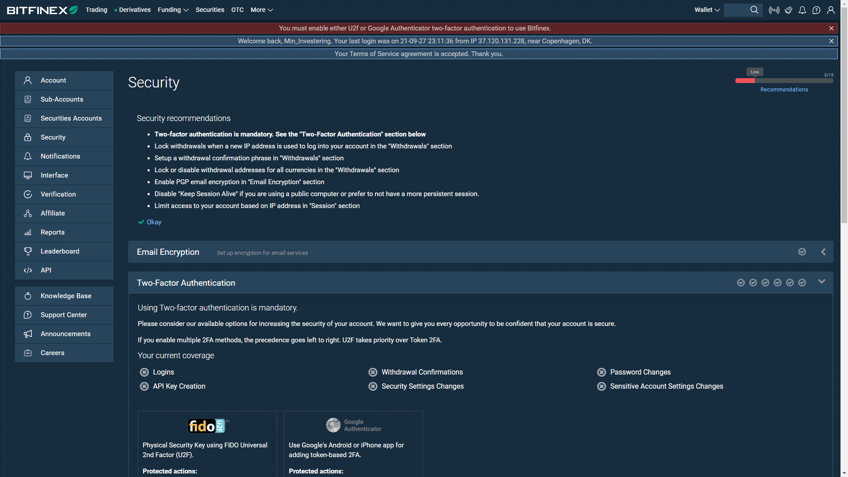848x477 pixels.
Task: Click the Email Encryption section title
Action: coord(168,252)
